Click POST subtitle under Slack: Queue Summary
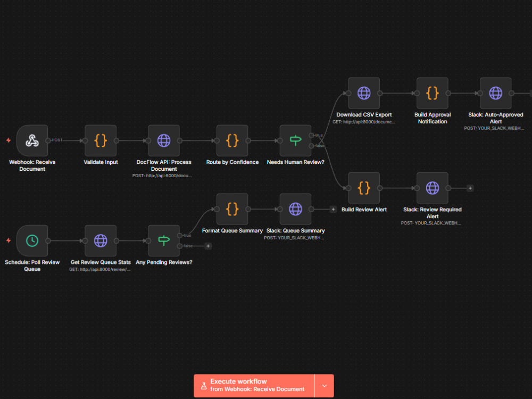This screenshot has width=532, height=399. [294, 238]
